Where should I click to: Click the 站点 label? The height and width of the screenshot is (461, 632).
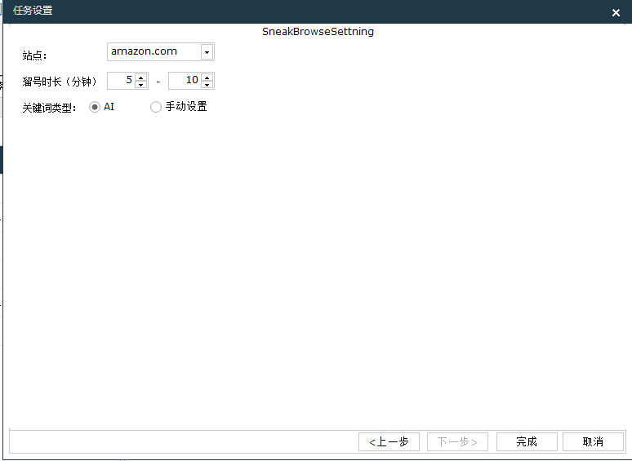point(34,55)
